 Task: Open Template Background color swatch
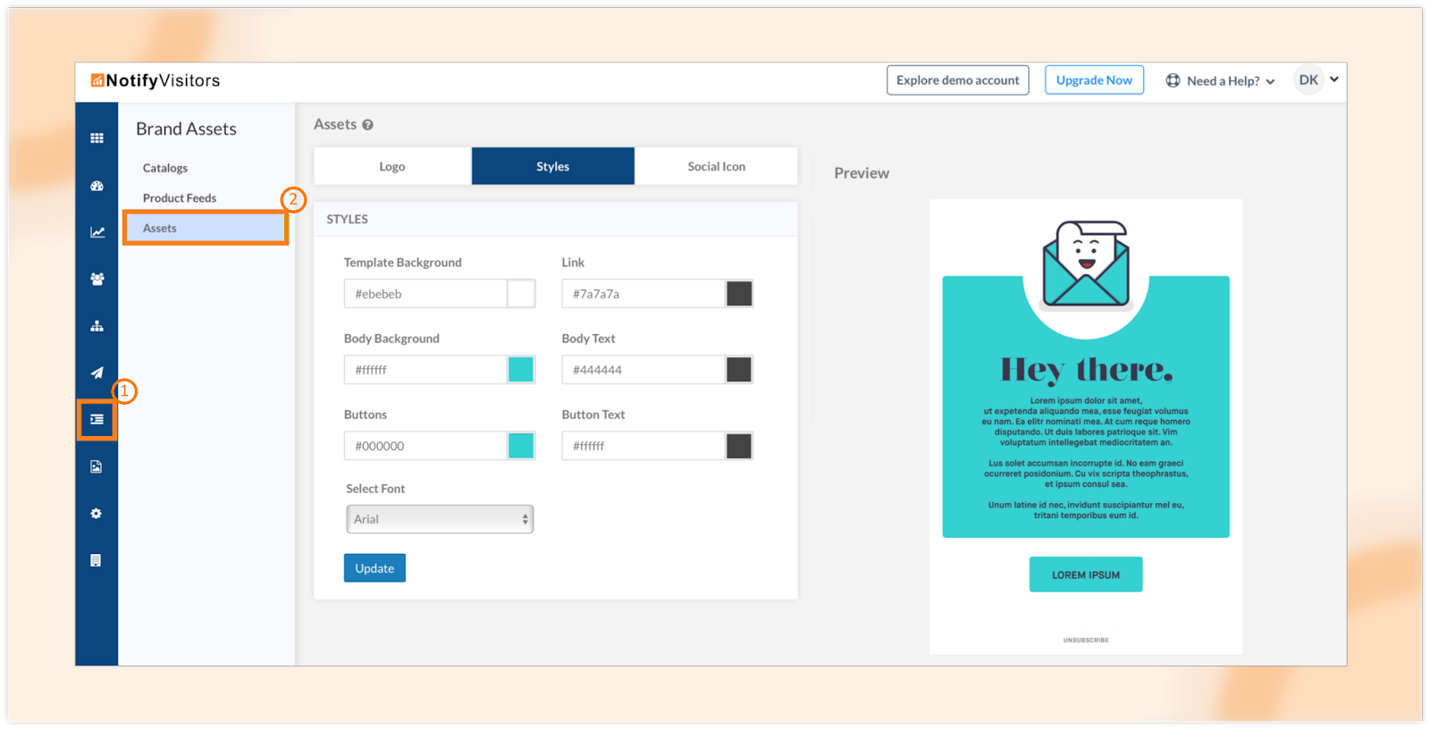[x=521, y=294]
